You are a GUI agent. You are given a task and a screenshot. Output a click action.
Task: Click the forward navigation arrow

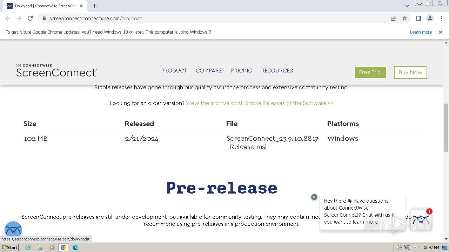pos(19,19)
